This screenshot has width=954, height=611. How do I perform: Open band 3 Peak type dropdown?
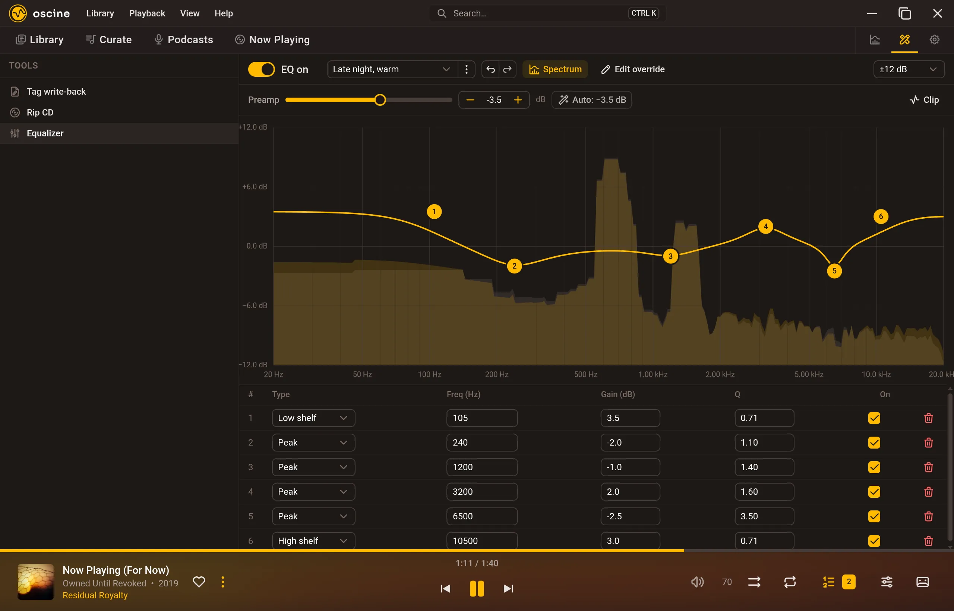coord(313,467)
